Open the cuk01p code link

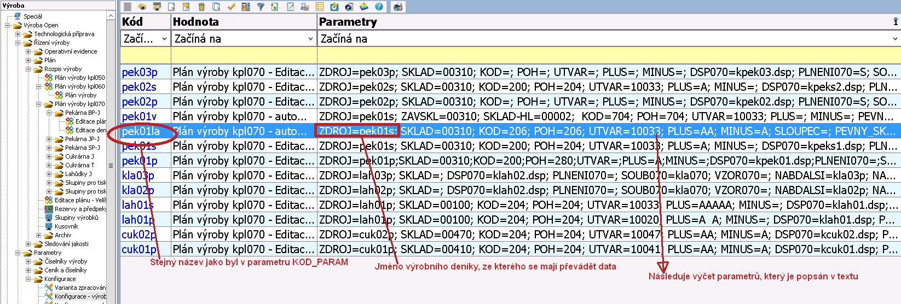[x=139, y=249]
